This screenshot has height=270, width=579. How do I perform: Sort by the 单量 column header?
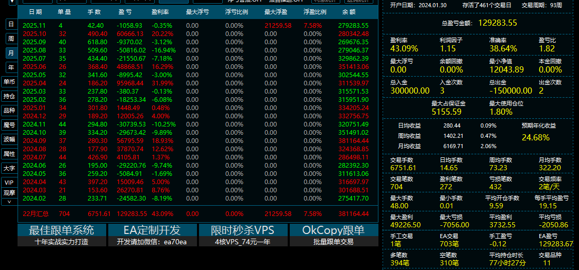click(64, 12)
